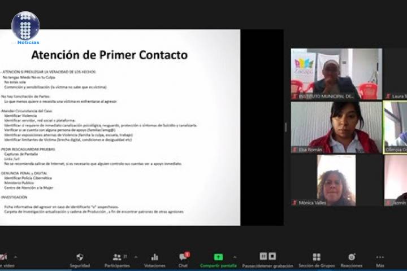Open the Chat panel

[x=183, y=257]
